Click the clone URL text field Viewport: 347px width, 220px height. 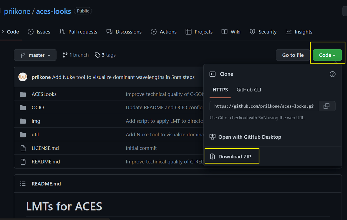click(x=264, y=106)
